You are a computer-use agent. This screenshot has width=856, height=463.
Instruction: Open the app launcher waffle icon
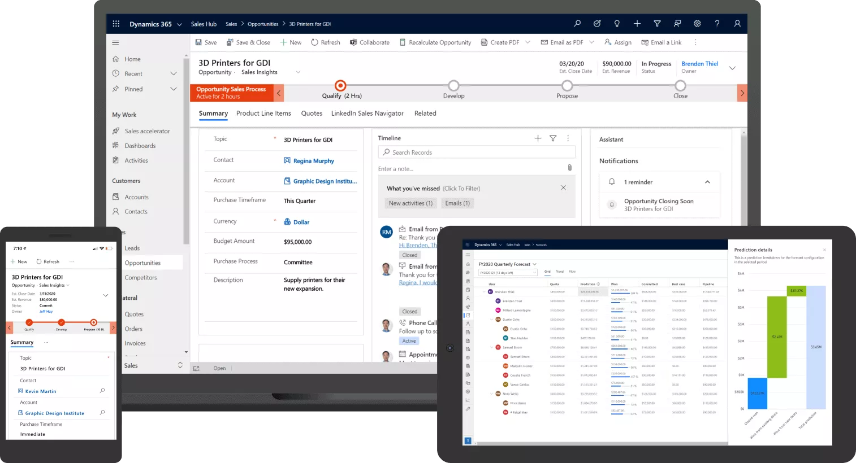116,24
